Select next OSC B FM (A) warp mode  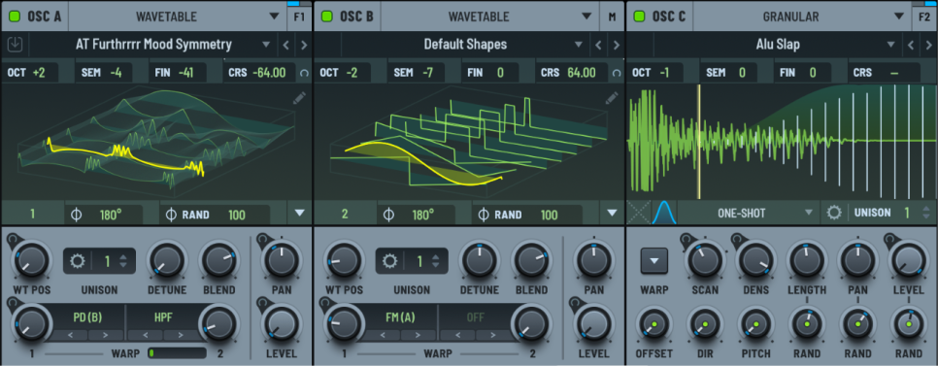419,336
